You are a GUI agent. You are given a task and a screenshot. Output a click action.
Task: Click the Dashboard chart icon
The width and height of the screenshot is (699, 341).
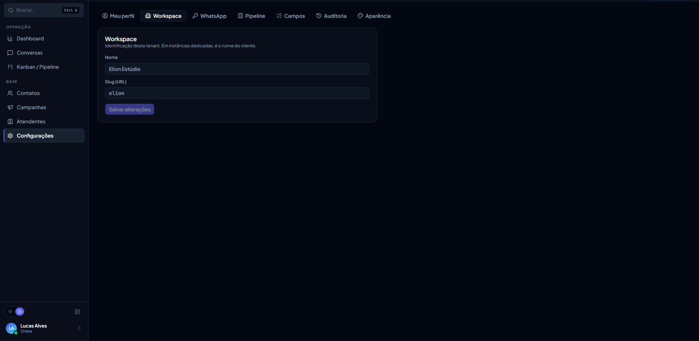tap(10, 39)
